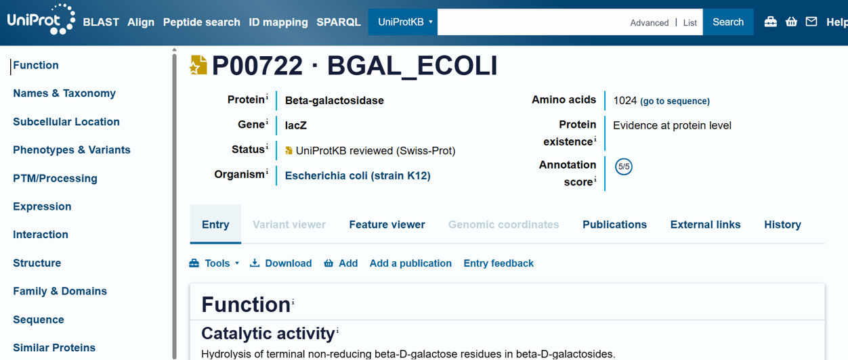Click the main search input field
This screenshot has height=360, width=848.
point(532,22)
